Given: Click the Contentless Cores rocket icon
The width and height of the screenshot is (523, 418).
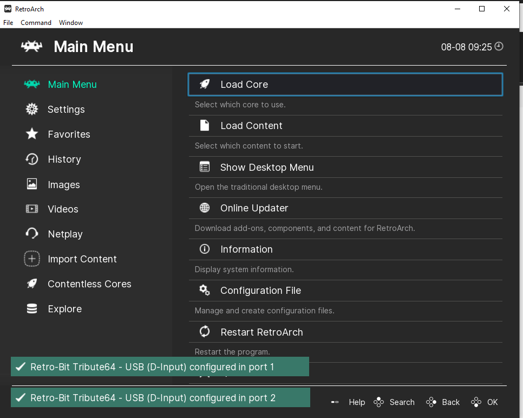Looking at the screenshot, I should [32, 284].
